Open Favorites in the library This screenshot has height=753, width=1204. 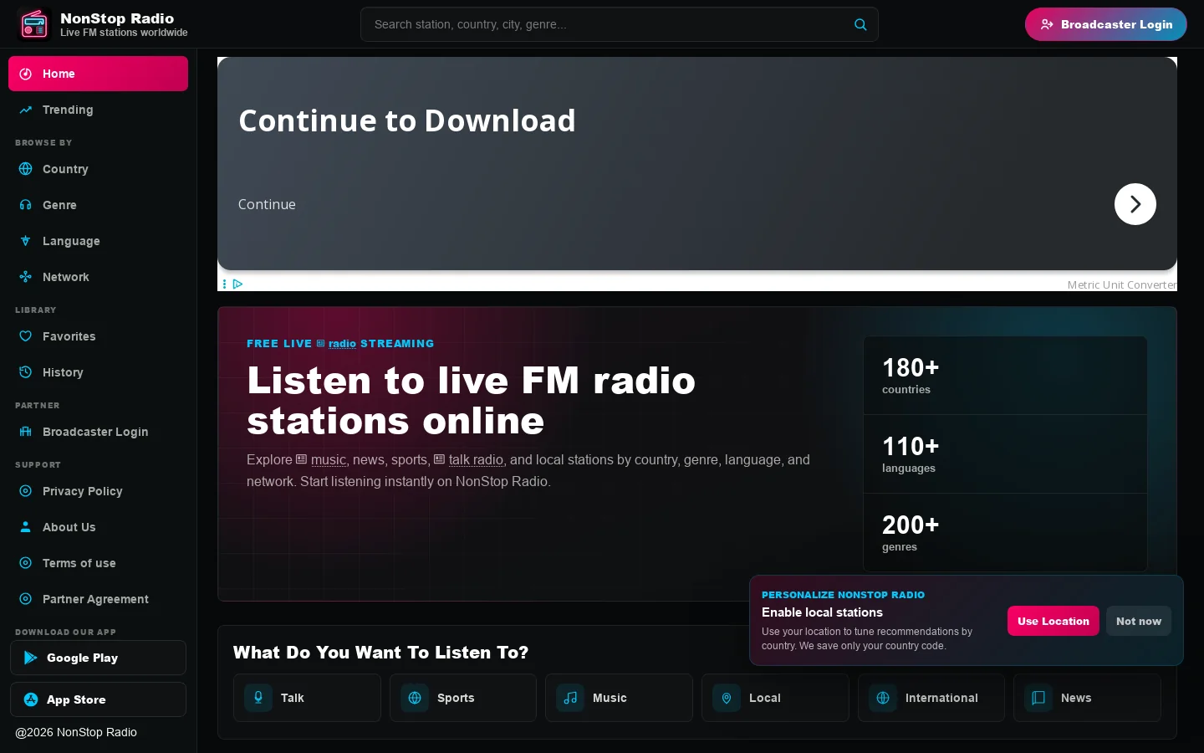click(98, 336)
